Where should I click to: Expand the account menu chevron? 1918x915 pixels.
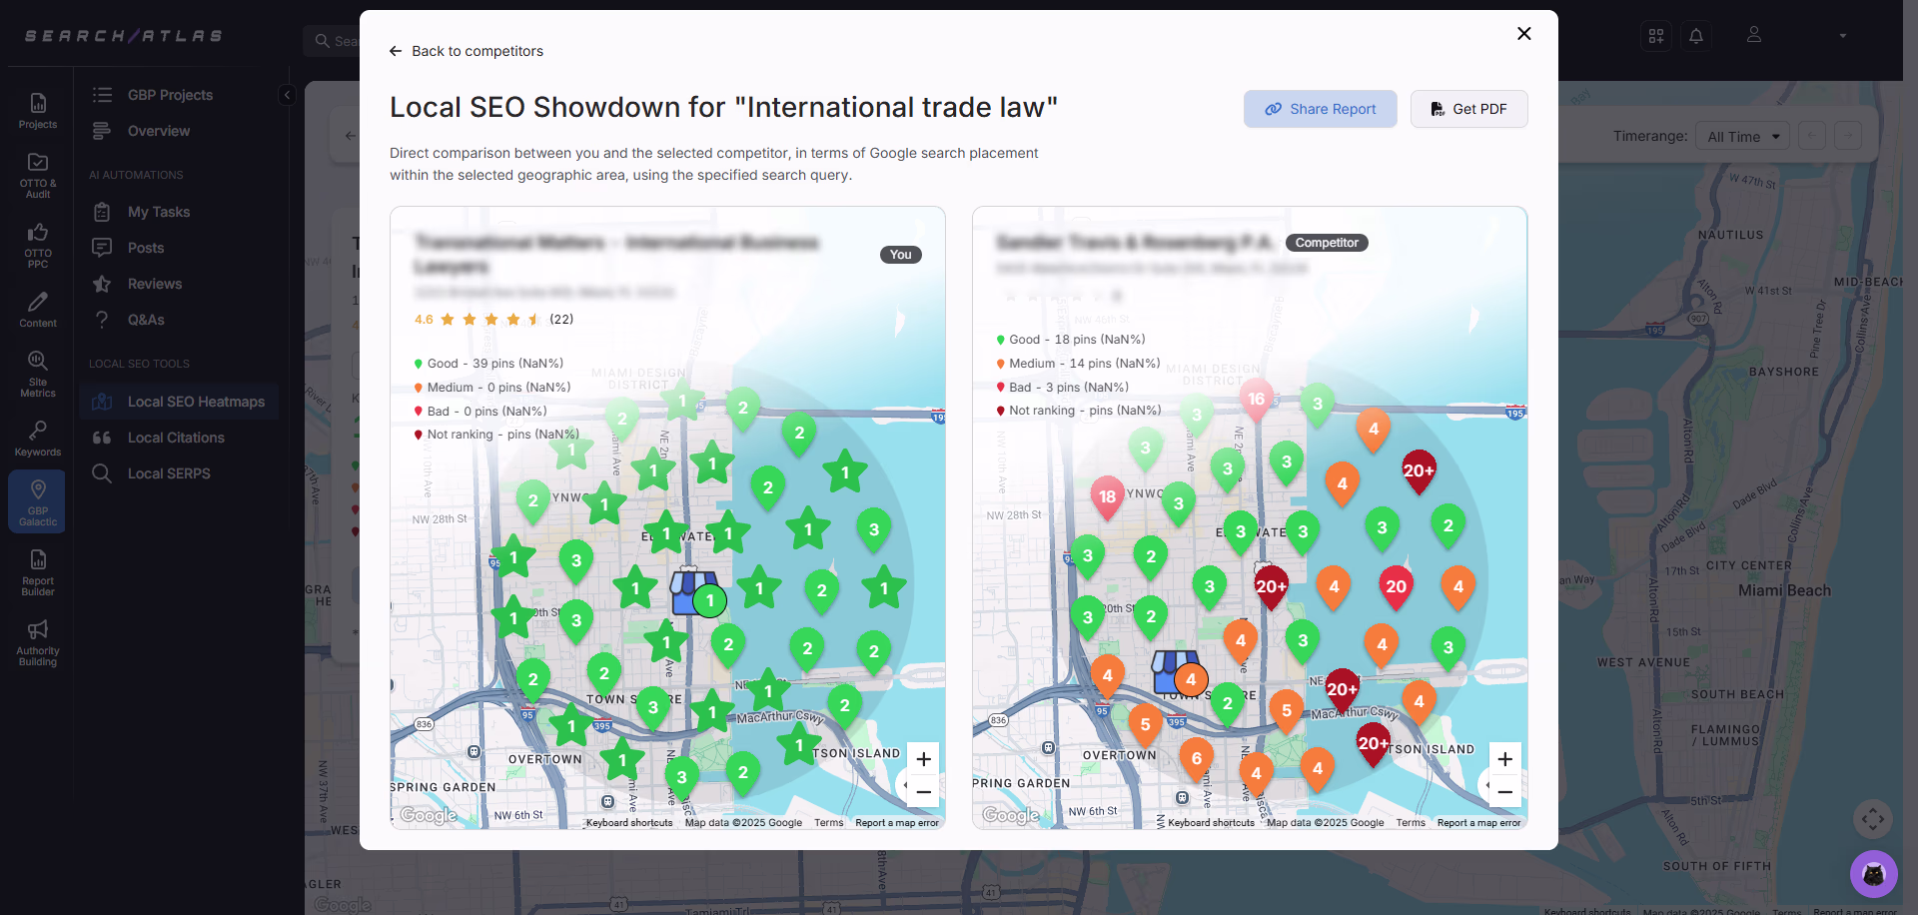click(1843, 35)
